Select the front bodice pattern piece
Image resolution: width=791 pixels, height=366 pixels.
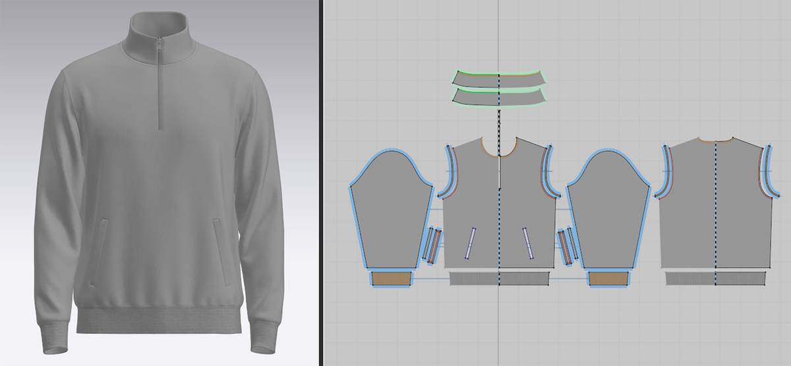coord(499,204)
